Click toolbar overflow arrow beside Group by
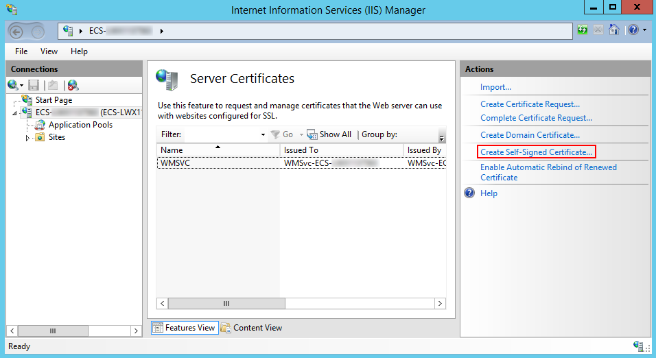 tap(441, 136)
